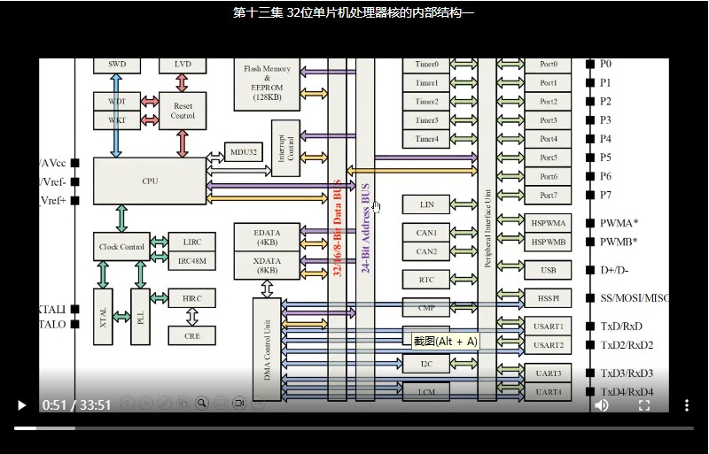Screen dimensions: 709x454
Task: Click the Port5 block
Action: [548, 158]
